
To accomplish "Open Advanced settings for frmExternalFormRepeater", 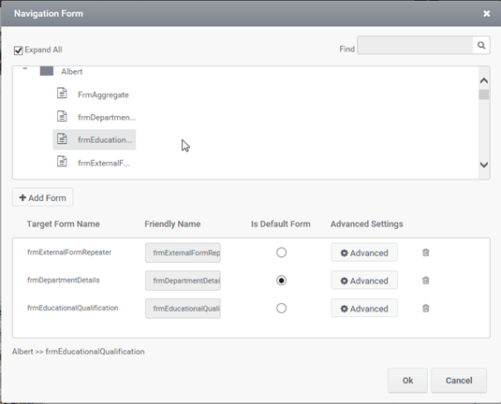I will (x=364, y=252).
